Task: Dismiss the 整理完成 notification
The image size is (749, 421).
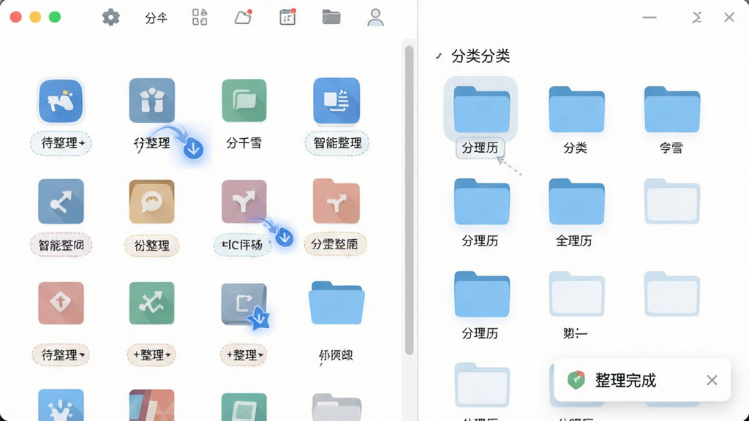Action: [x=712, y=380]
